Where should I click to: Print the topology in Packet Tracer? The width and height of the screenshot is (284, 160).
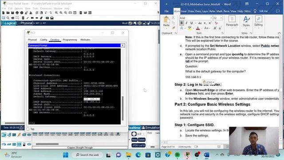17,13
